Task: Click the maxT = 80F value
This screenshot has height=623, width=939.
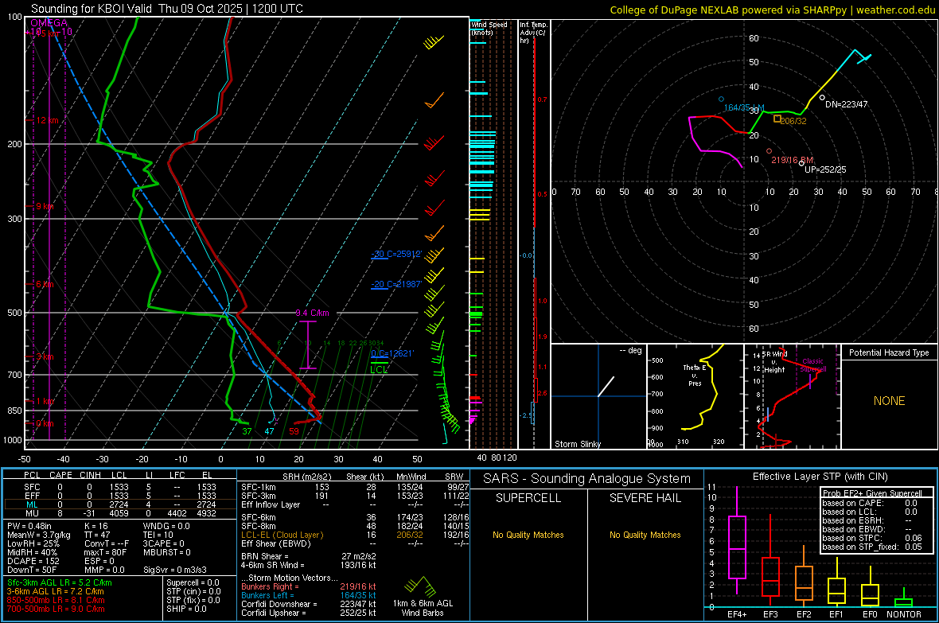Action: pyautogui.click(x=105, y=552)
